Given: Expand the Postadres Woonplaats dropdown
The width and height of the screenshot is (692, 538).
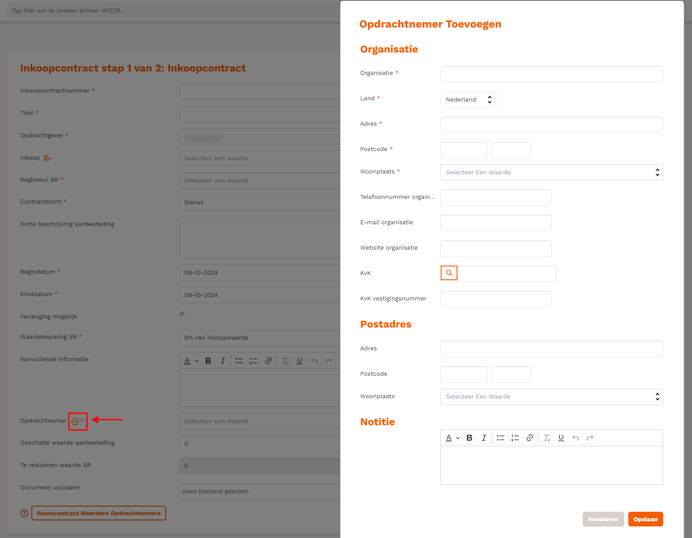Looking at the screenshot, I should click(x=551, y=396).
